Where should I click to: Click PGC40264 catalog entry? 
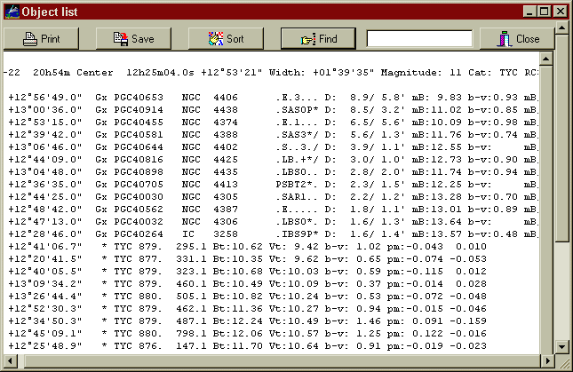(x=139, y=234)
